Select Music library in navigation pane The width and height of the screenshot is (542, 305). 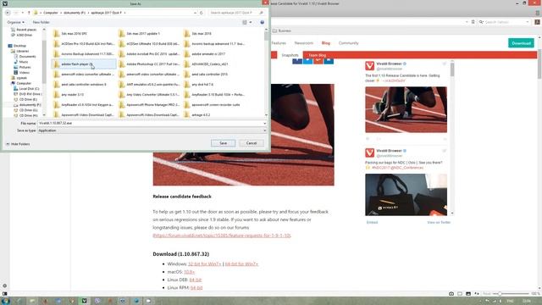click(23, 62)
